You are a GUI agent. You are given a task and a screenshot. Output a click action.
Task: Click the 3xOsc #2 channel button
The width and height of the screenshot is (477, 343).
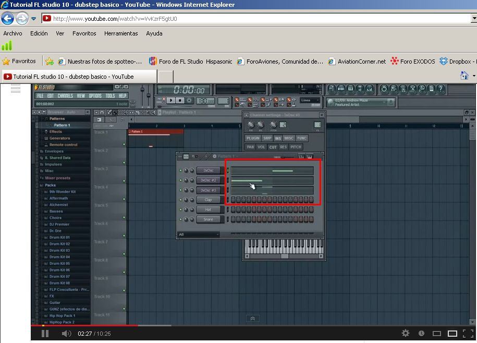208,180
